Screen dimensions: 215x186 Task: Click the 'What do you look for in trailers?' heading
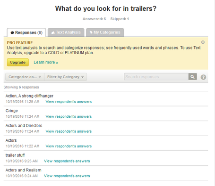[x=106, y=8]
